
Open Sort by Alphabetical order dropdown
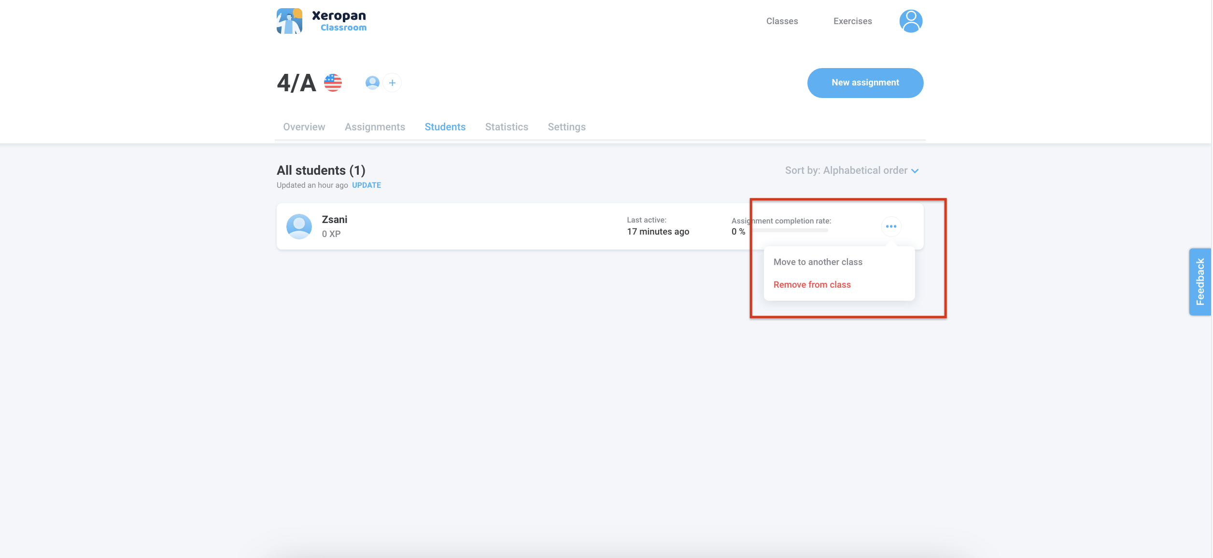point(846,170)
